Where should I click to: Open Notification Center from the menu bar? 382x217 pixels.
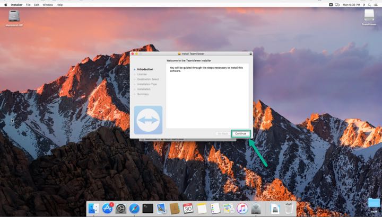click(x=376, y=5)
